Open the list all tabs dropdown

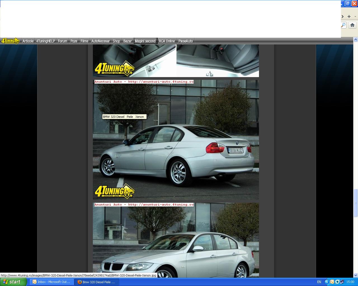click(x=355, y=16)
